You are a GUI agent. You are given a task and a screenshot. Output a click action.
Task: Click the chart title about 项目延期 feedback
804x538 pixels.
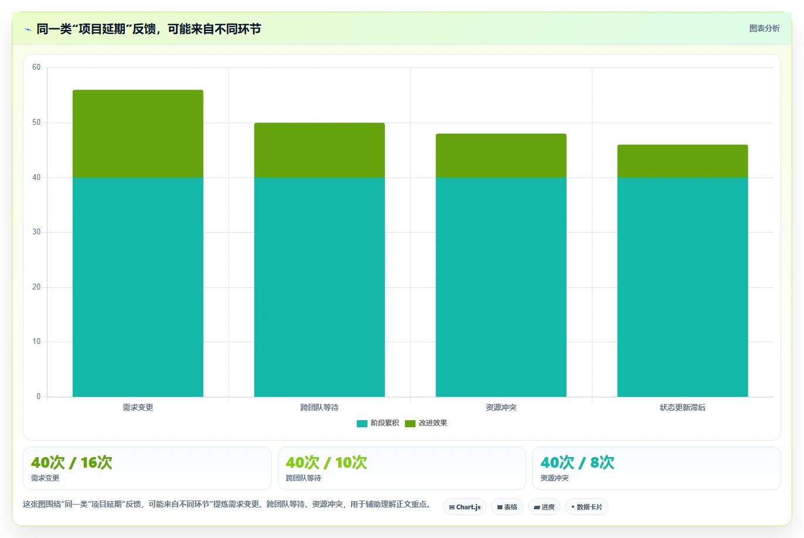coord(149,29)
